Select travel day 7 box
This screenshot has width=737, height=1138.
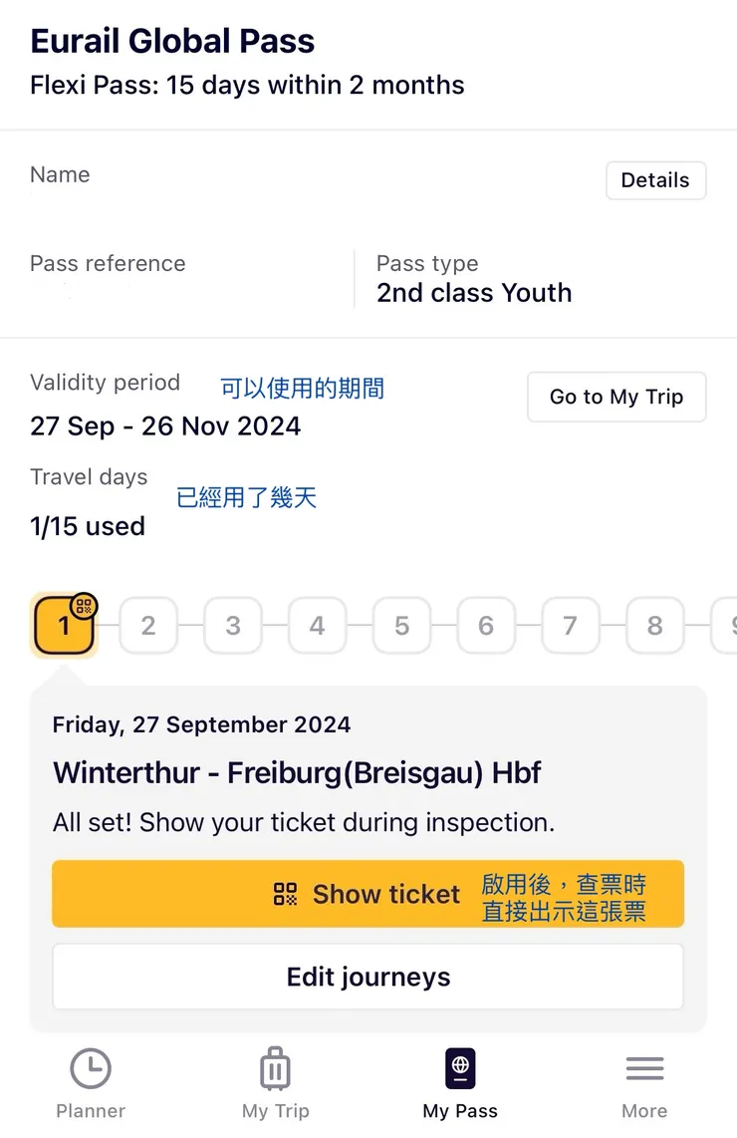(x=570, y=626)
